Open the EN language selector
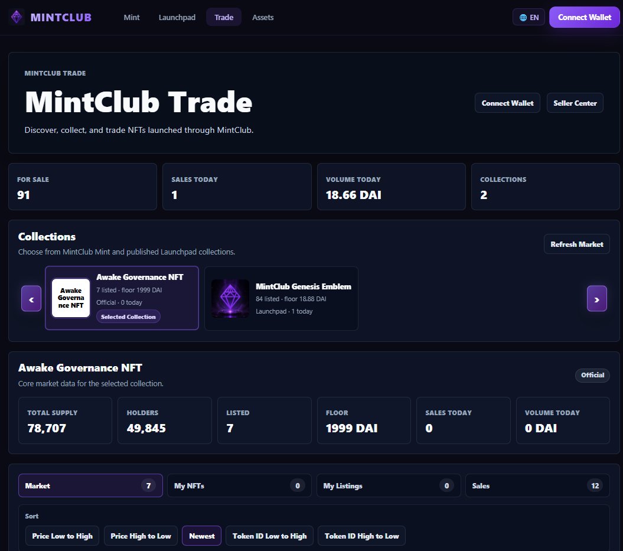The image size is (623, 551). coord(529,18)
